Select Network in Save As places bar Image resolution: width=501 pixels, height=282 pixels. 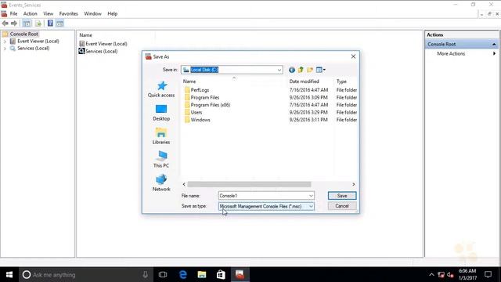[x=161, y=183]
